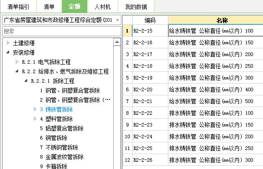Select code cell R2-2-25
Viewport: 263px width, 169px height.
pos(150,148)
